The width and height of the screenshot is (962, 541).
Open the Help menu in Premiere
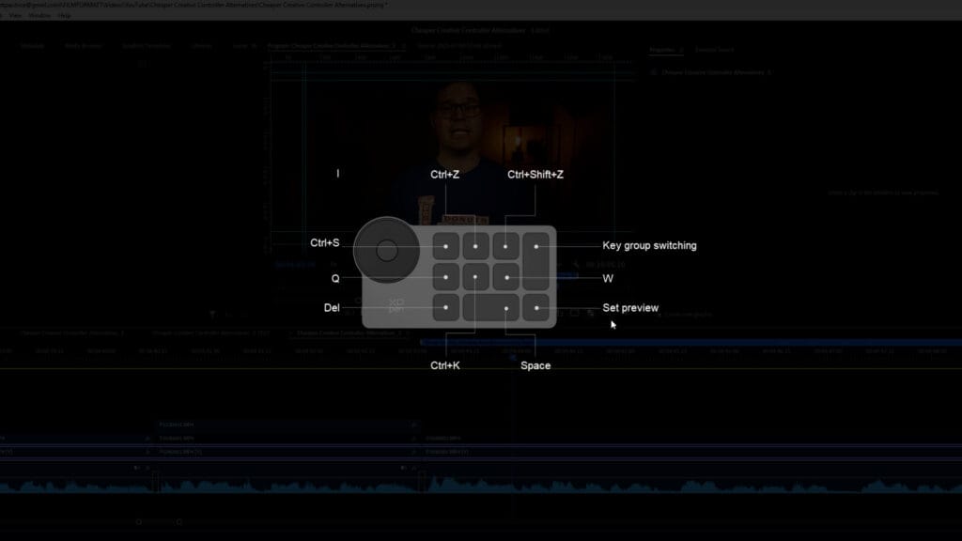(x=64, y=15)
